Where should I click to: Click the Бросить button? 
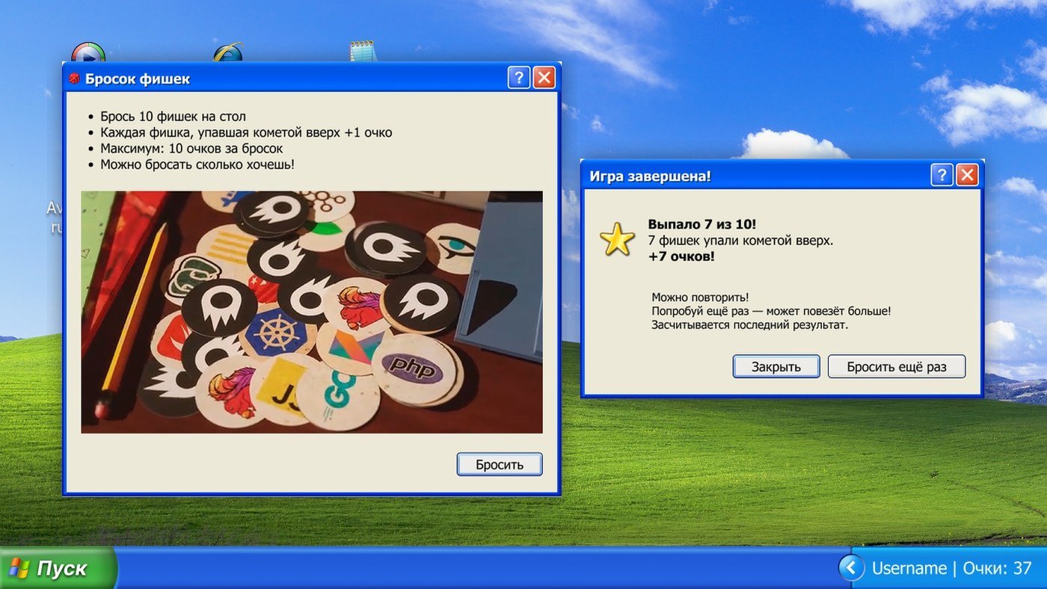point(500,464)
